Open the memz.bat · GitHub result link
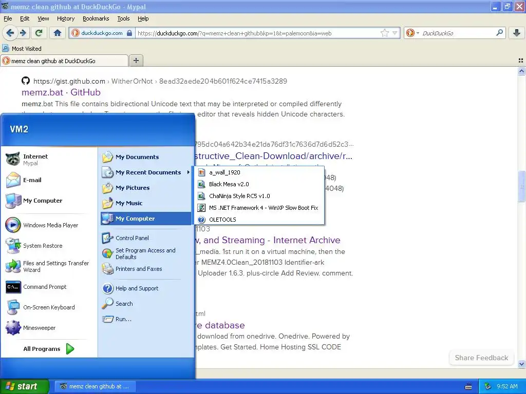 pos(61,92)
